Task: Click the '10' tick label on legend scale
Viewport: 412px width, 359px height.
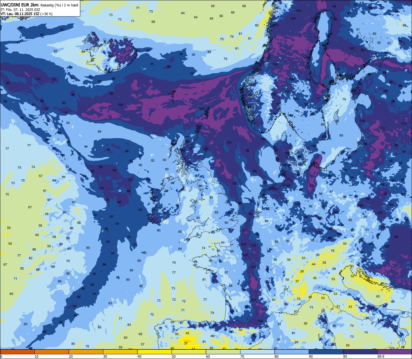Action: tap(36, 356)
